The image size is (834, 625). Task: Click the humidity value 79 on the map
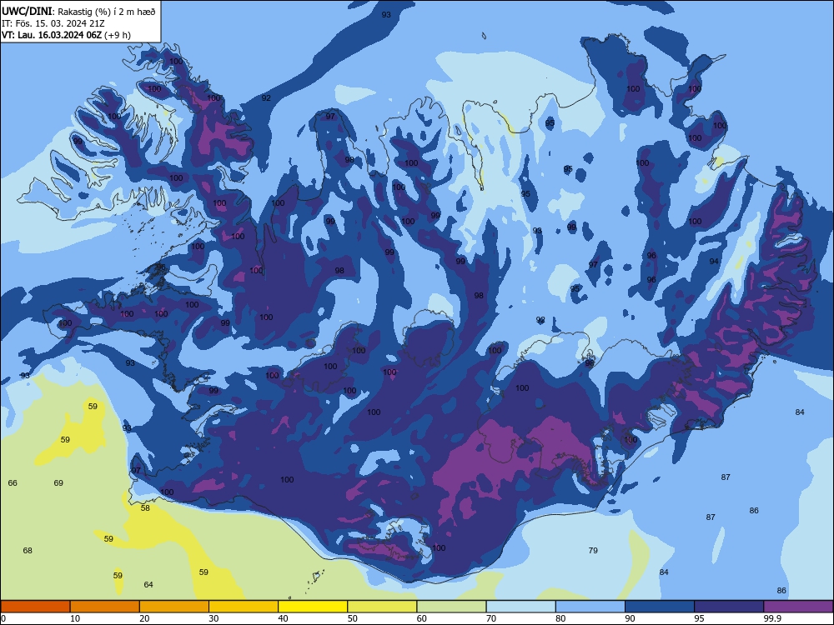(593, 551)
